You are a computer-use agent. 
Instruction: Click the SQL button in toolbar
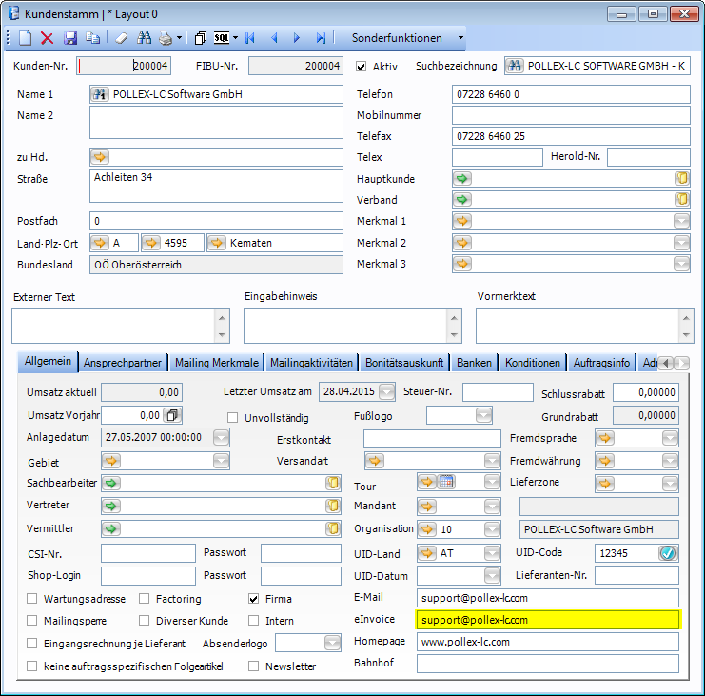point(223,38)
